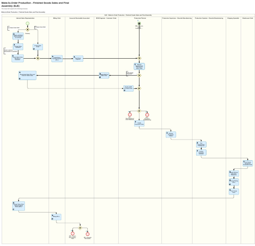255x246 pixels.
Task: Select the BoM change requested exclusive gateway
Action: click(139, 75)
